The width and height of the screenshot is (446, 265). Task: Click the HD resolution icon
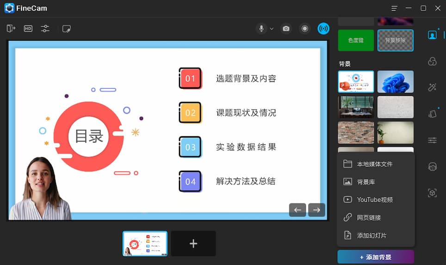point(28,29)
